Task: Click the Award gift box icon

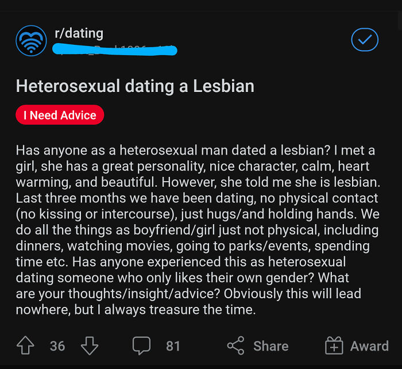Action: (334, 345)
